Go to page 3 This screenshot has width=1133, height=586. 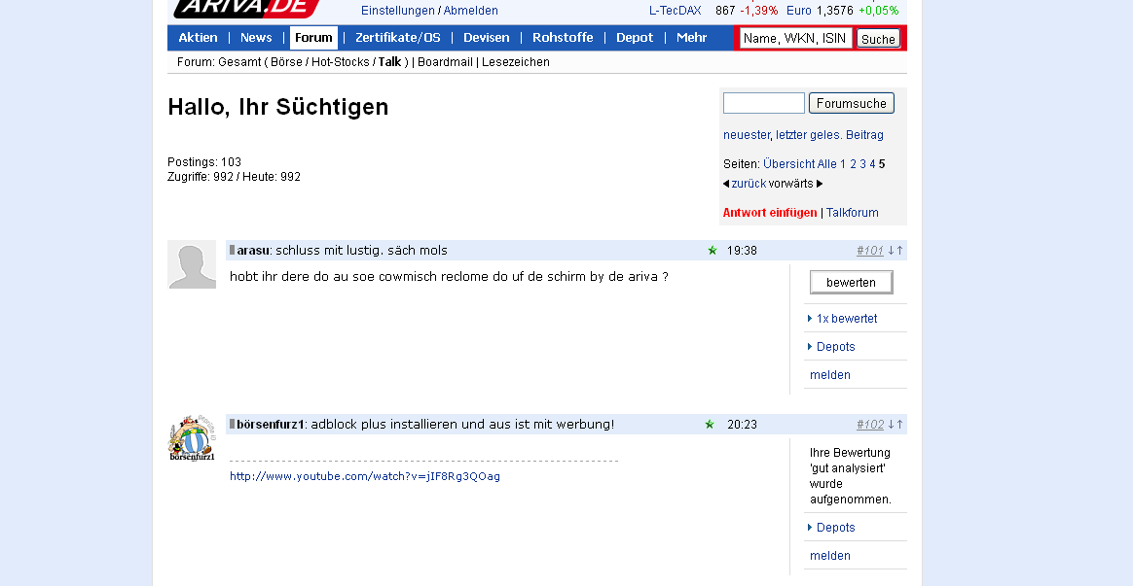point(862,164)
